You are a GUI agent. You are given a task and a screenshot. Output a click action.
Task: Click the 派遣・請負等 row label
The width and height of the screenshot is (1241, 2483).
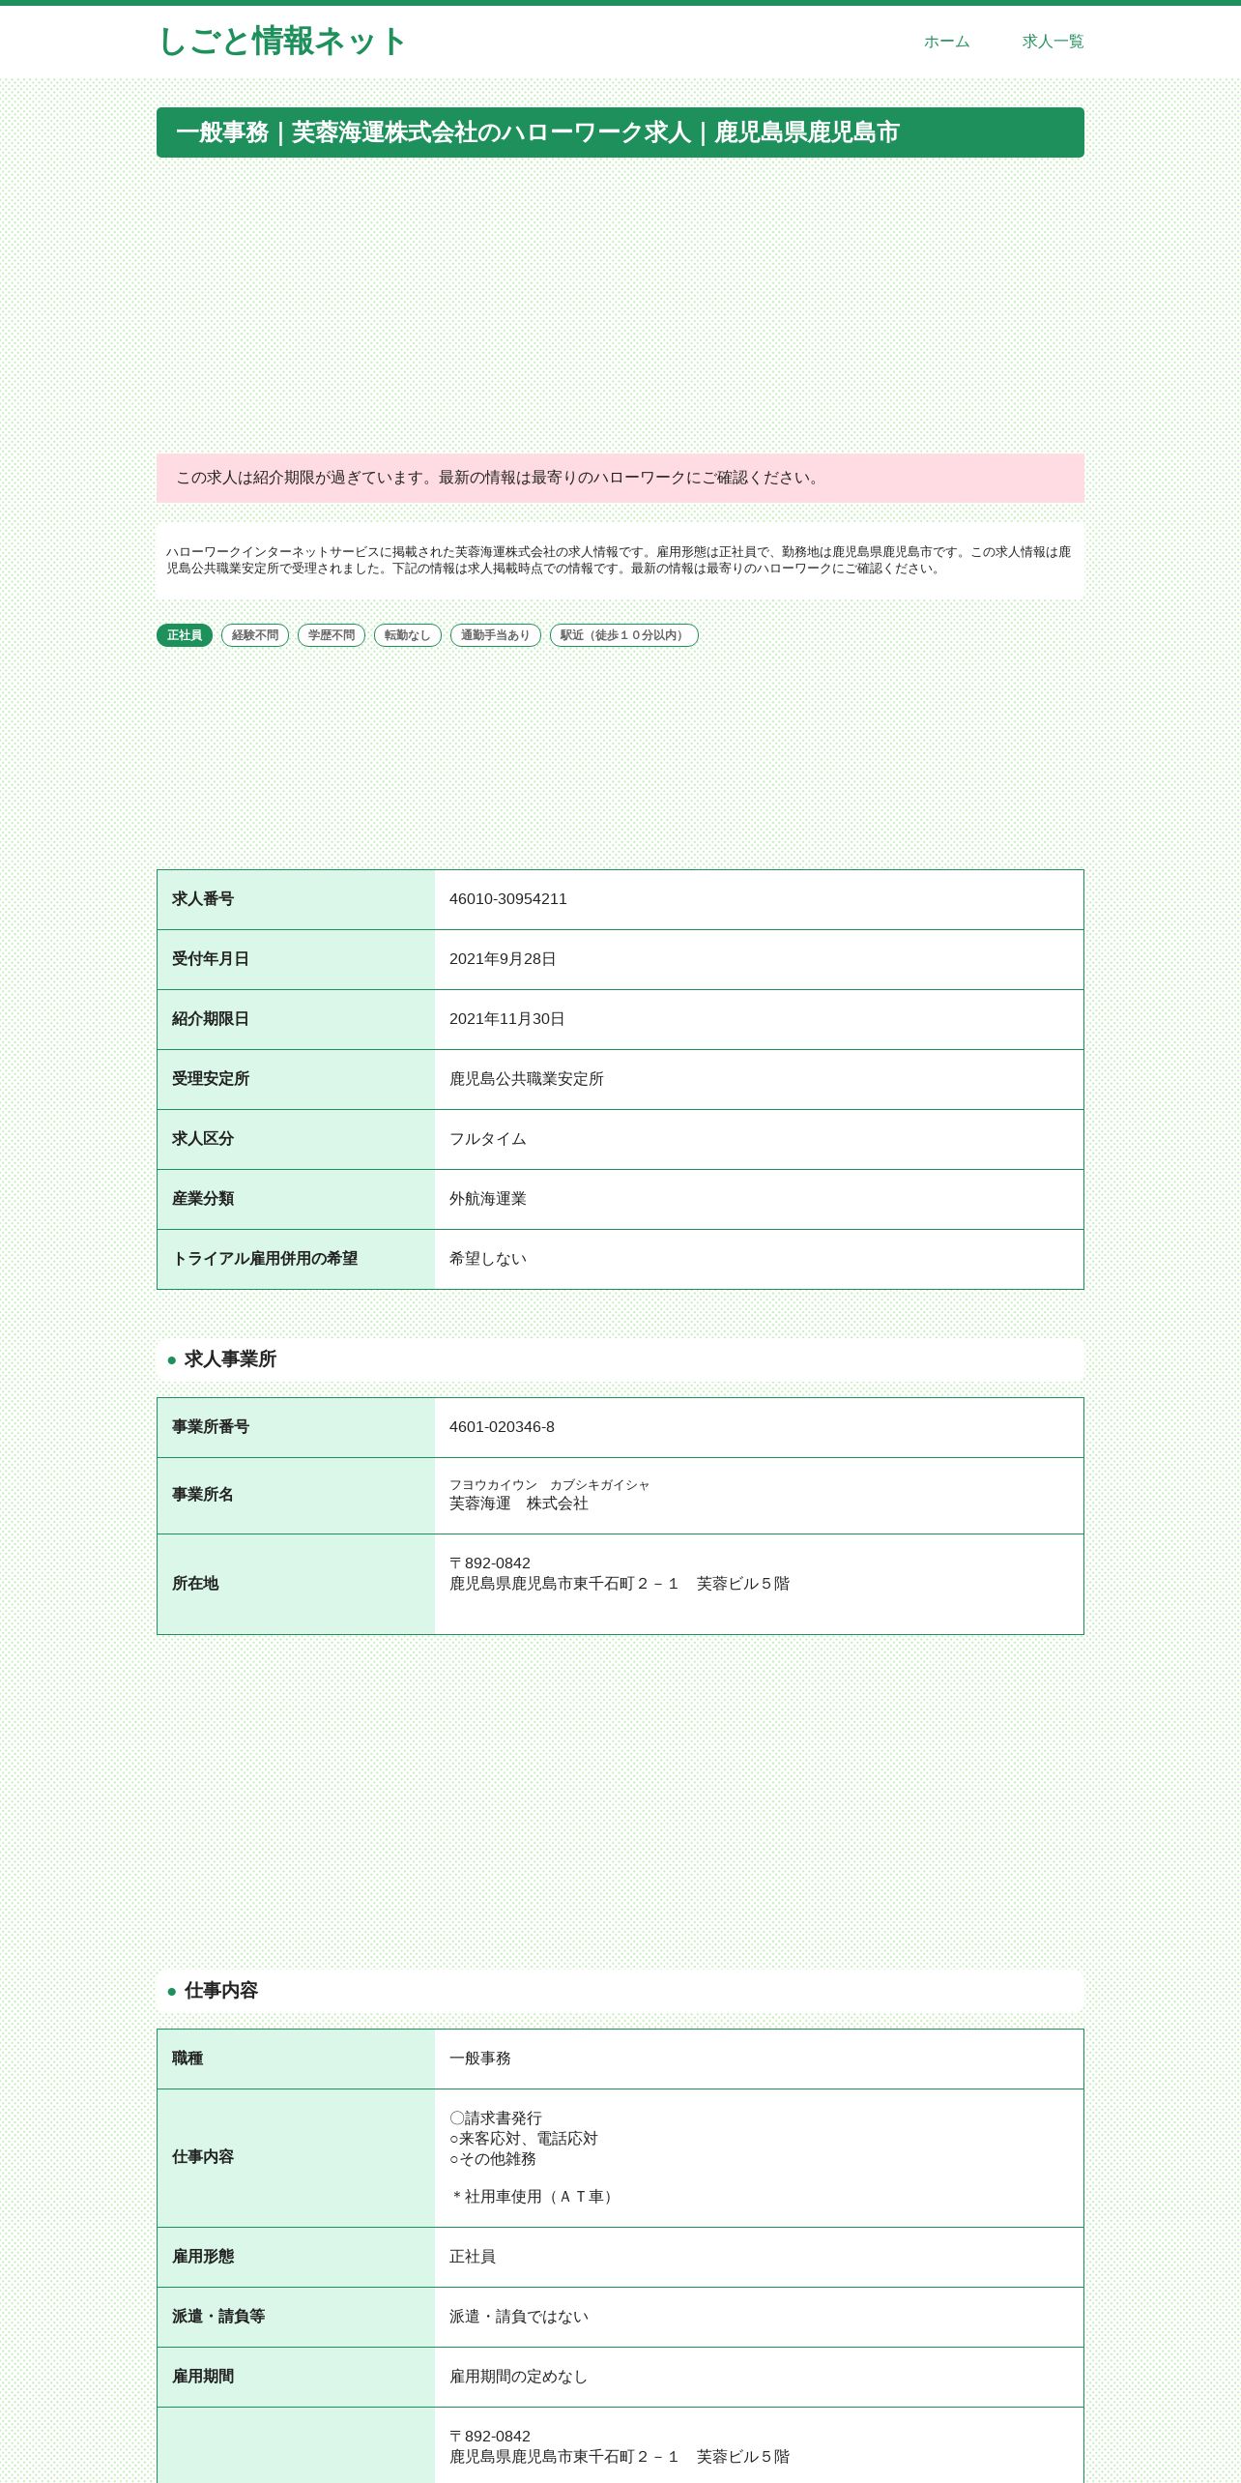tap(218, 2317)
